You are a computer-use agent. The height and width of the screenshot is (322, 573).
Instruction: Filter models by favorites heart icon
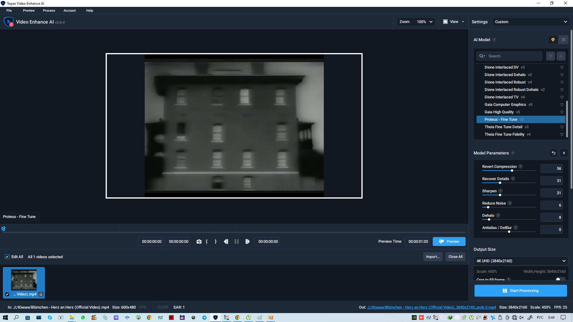[551, 56]
